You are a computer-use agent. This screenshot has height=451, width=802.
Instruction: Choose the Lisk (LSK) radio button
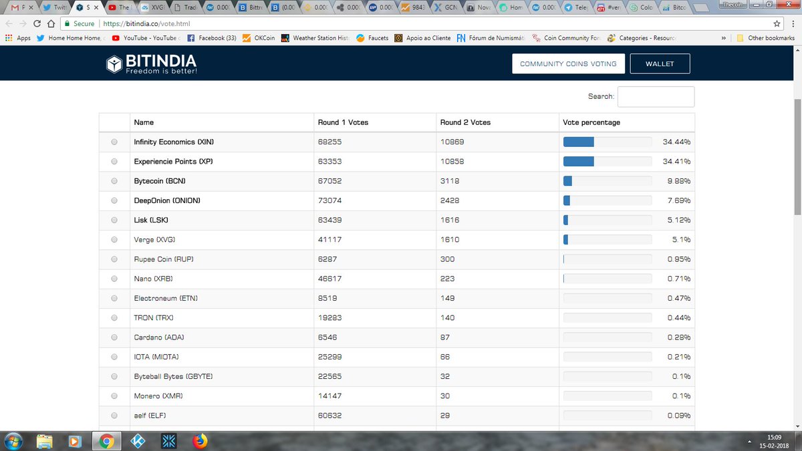coord(114,220)
